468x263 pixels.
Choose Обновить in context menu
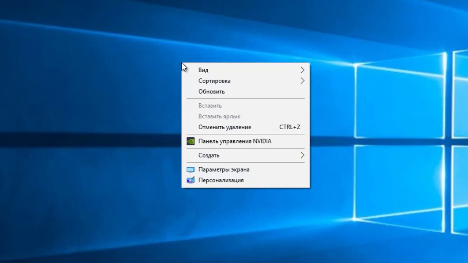click(245, 91)
